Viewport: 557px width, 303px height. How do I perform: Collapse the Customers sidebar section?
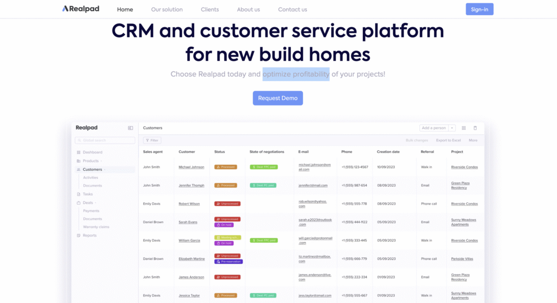click(93, 170)
